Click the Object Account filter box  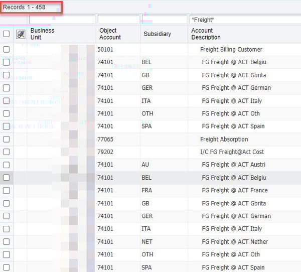coord(118,20)
